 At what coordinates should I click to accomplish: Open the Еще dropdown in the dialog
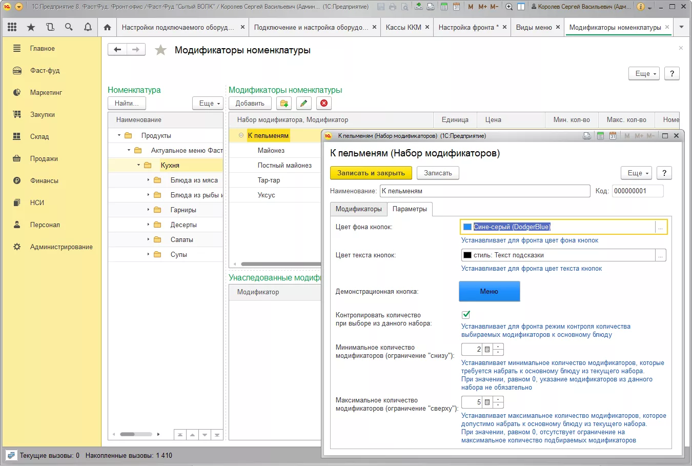tap(636, 173)
